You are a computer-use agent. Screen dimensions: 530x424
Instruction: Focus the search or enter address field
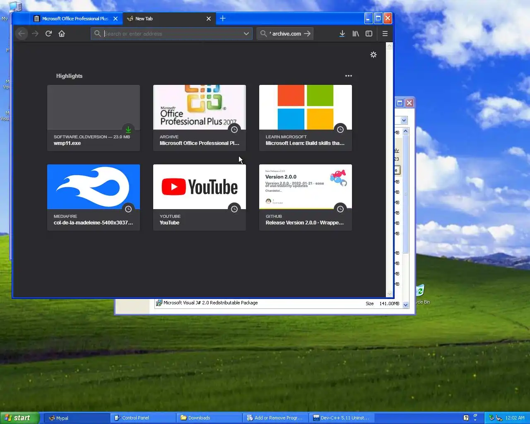tap(172, 34)
